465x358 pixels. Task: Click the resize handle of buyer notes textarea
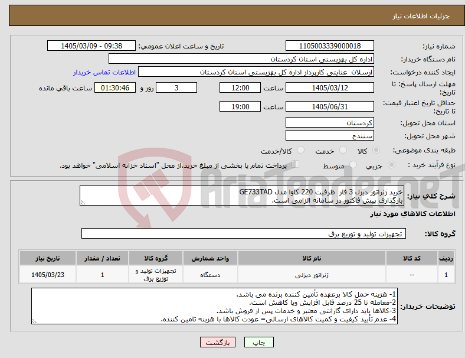(34, 321)
